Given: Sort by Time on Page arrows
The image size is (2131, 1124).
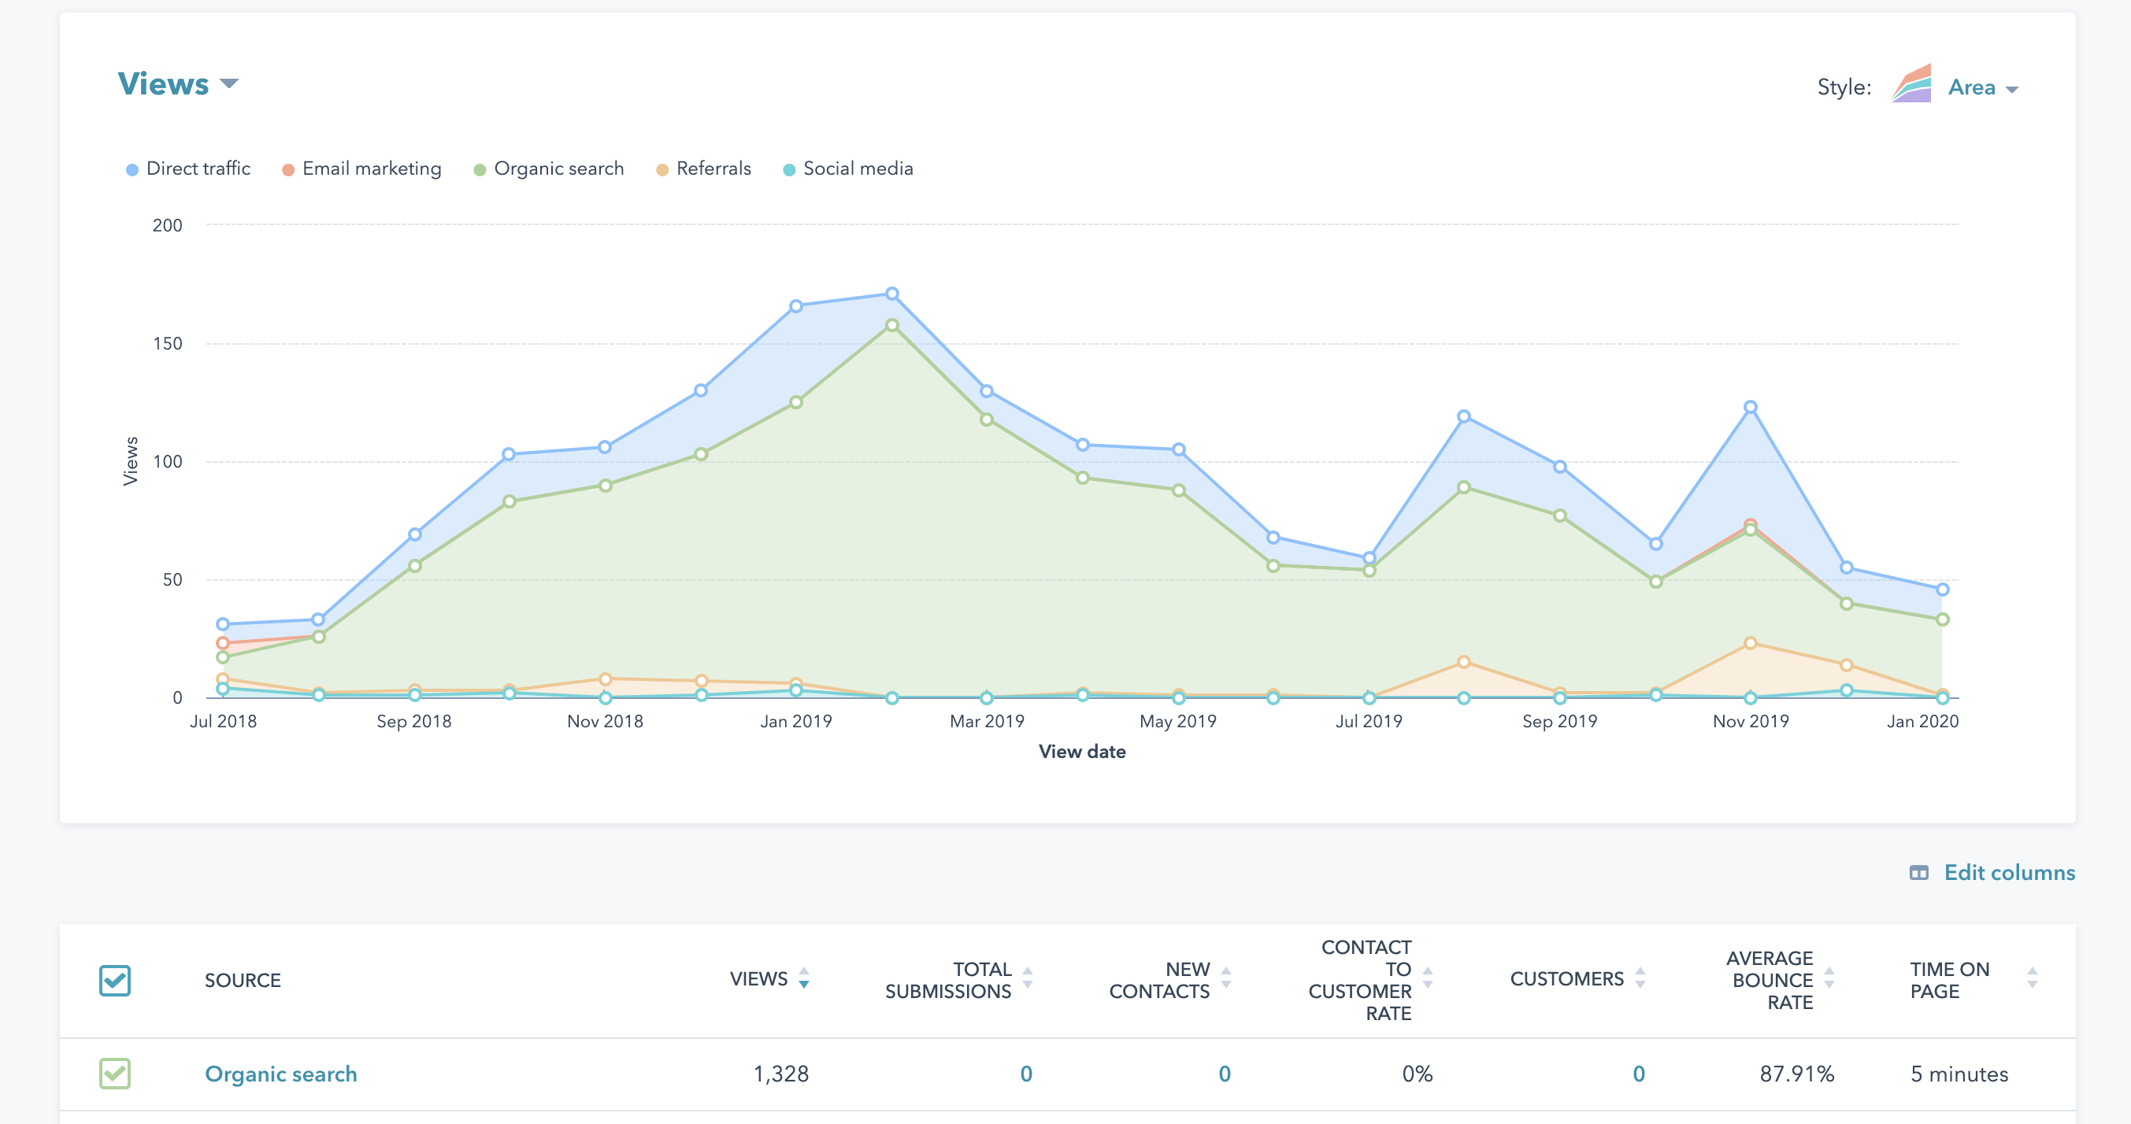Looking at the screenshot, I should point(2032,978).
